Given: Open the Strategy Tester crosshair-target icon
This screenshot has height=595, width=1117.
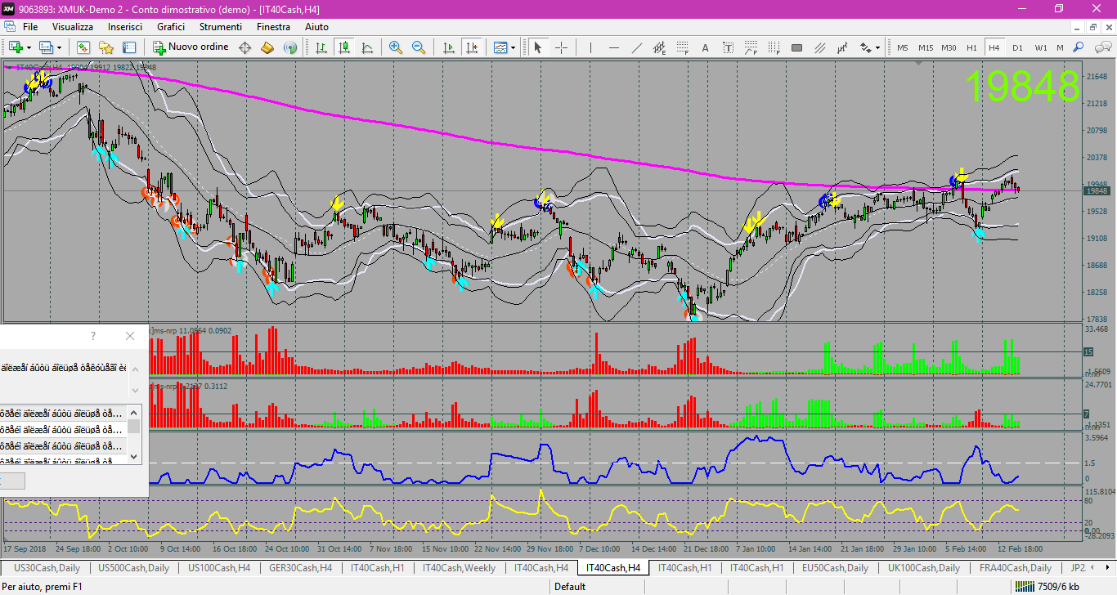Looking at the screenshot, I should click(x=244, y=47).
